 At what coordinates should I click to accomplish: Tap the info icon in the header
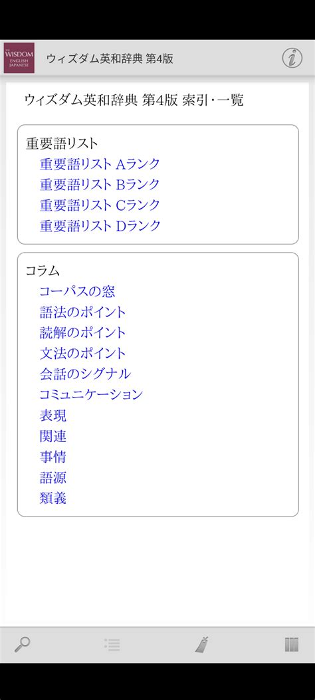292,58
